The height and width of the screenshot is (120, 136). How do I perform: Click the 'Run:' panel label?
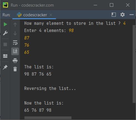pyautogui.click(x=6, y=15)
